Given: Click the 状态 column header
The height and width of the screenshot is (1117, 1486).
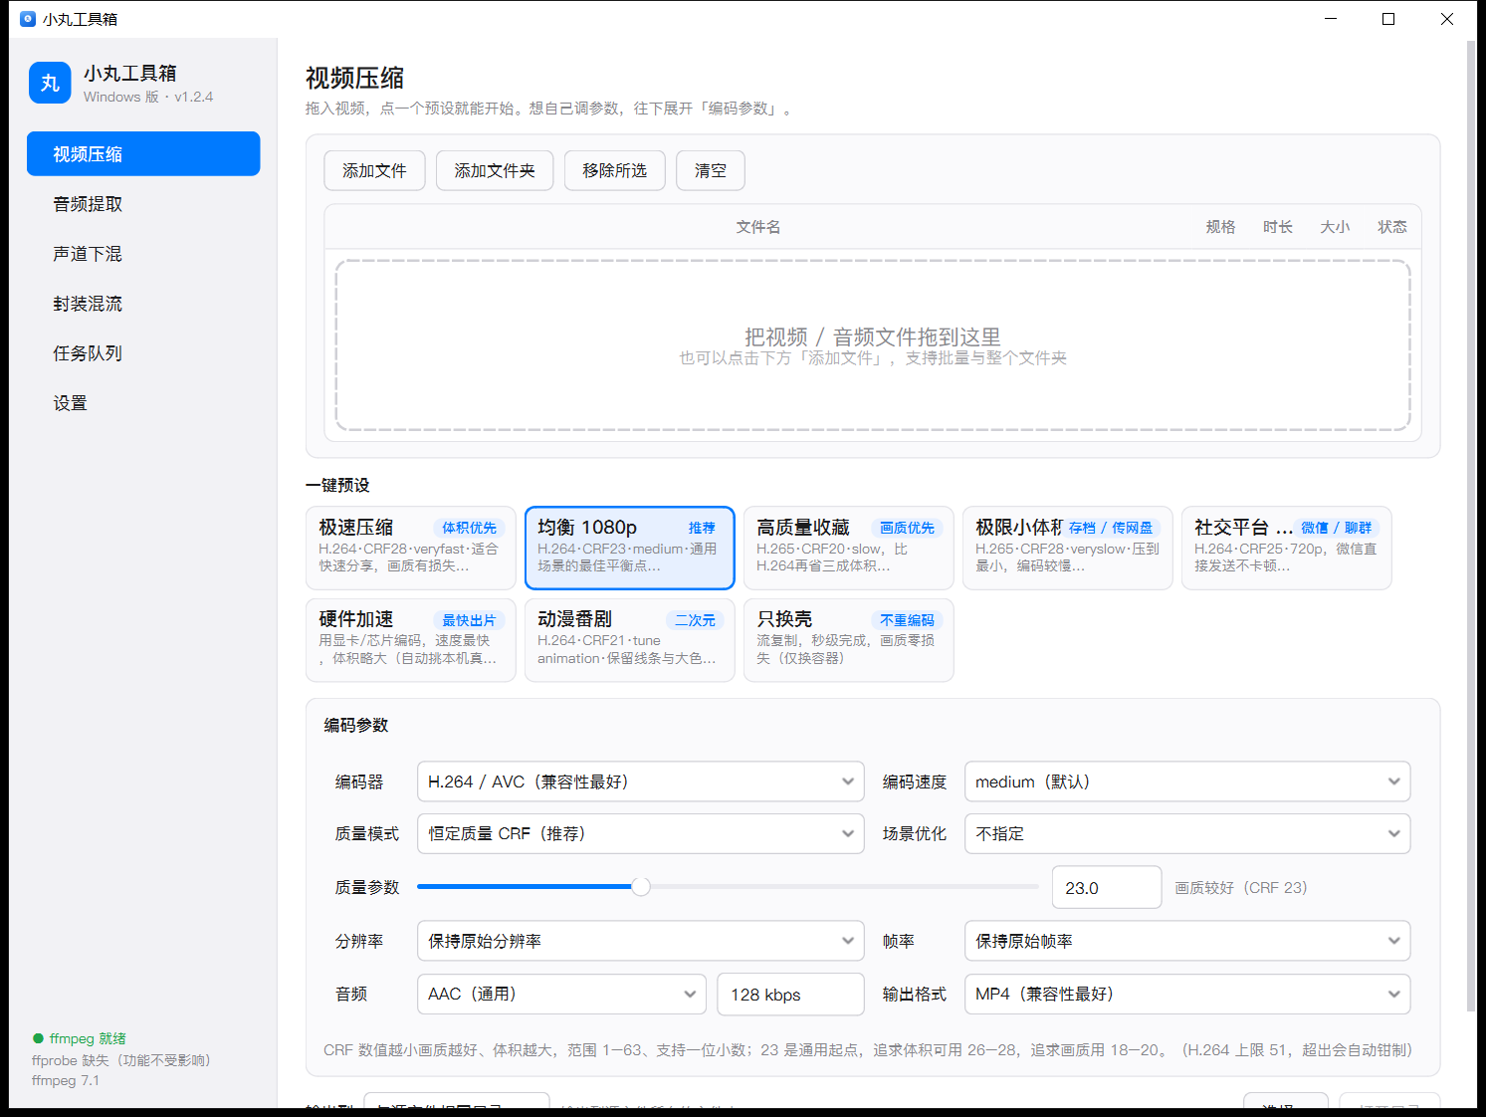Looking at the screenshot, I should pos(1392,227).
